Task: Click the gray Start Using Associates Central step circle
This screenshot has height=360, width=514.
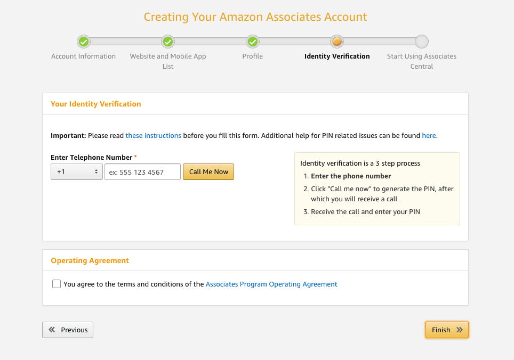Action: click(x=422, y=42)
